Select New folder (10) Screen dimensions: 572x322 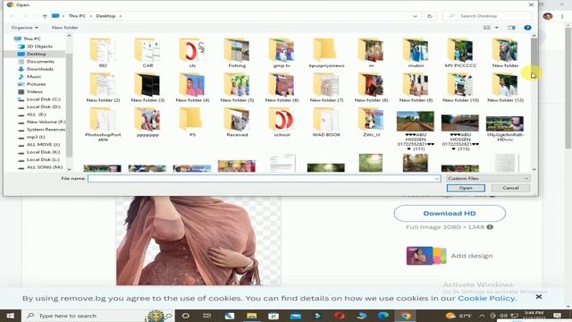[x=460, y=88]
